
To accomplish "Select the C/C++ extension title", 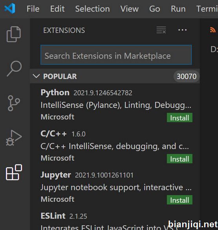I will [x=54, y=134].
